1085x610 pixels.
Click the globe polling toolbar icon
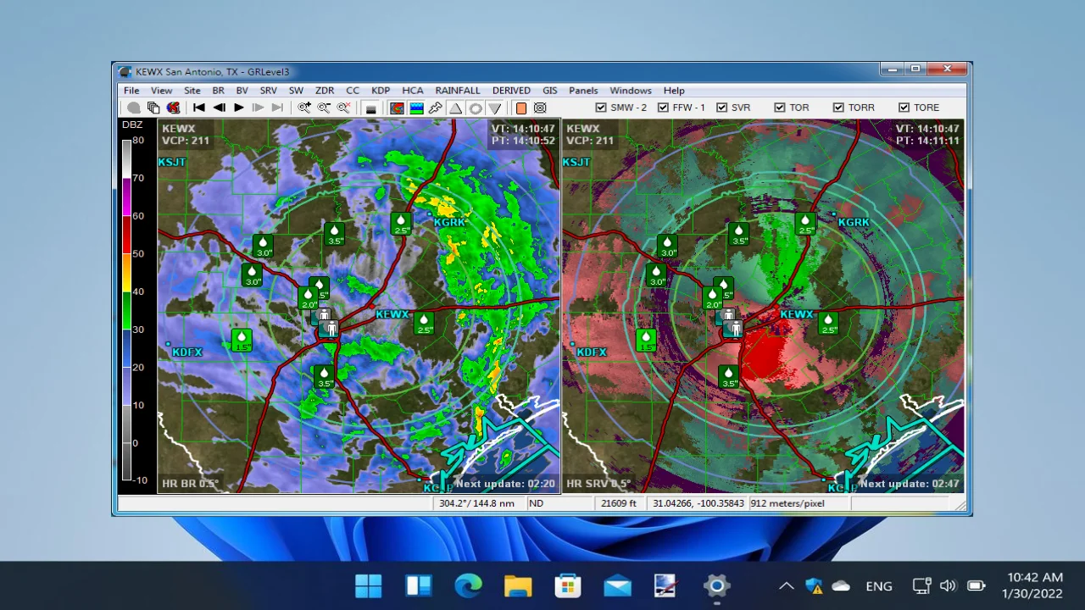click(x=173, y=108)
